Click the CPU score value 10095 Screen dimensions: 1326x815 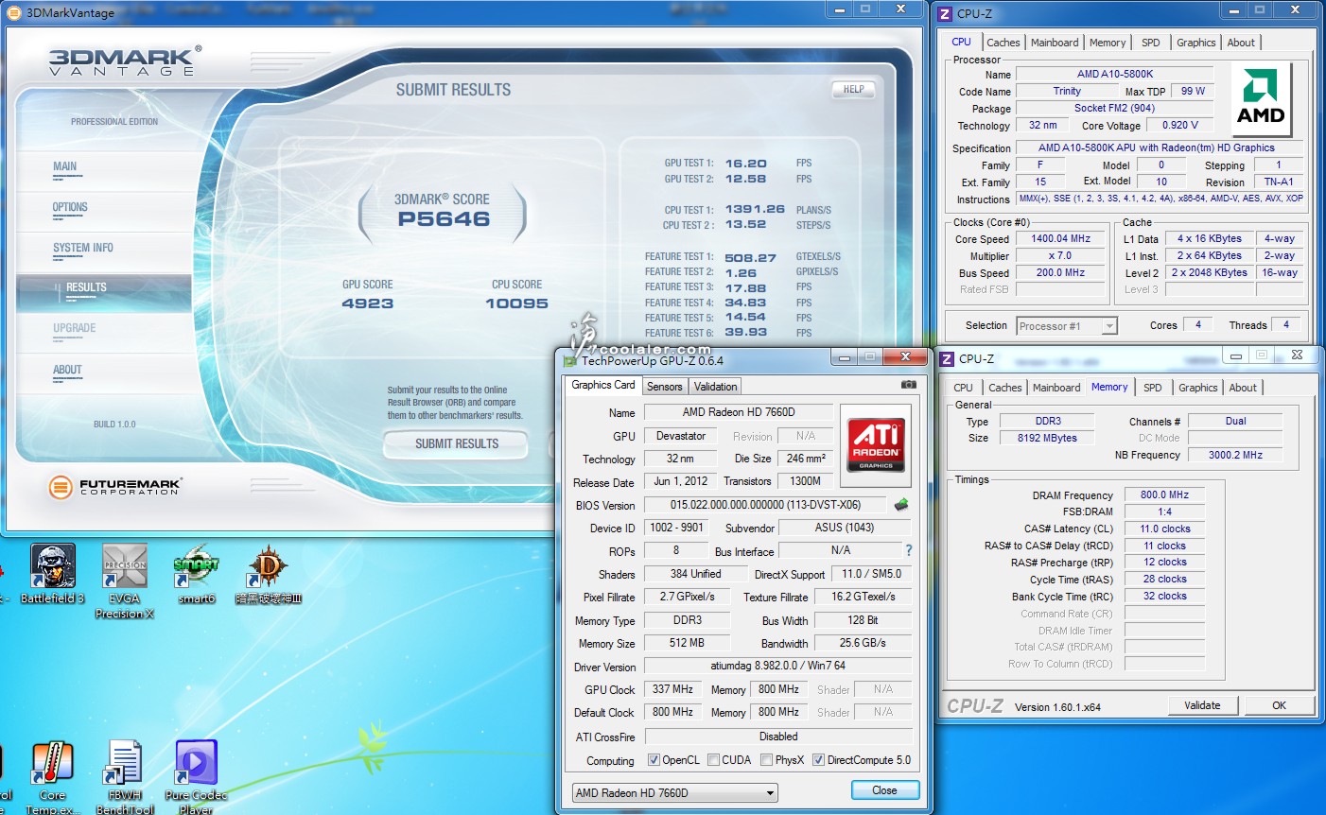click(x=516, y=303)
